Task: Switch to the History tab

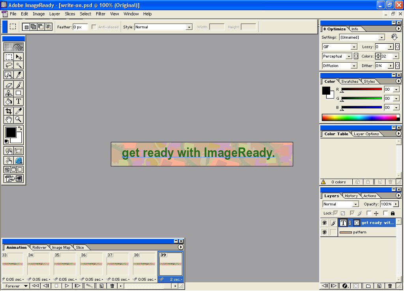Action: (351, 196)
